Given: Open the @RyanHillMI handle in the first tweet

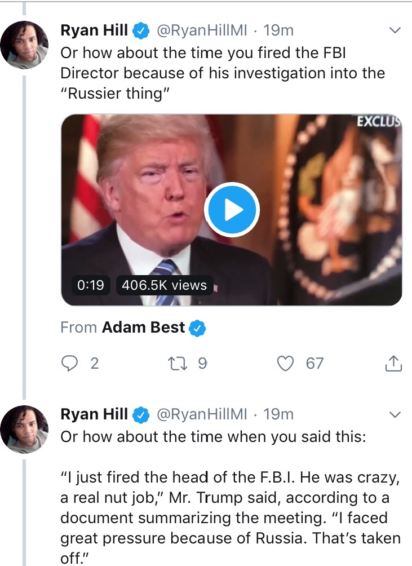Looking at the screenshot, I should pyautogui.click(x=201, y=30).
